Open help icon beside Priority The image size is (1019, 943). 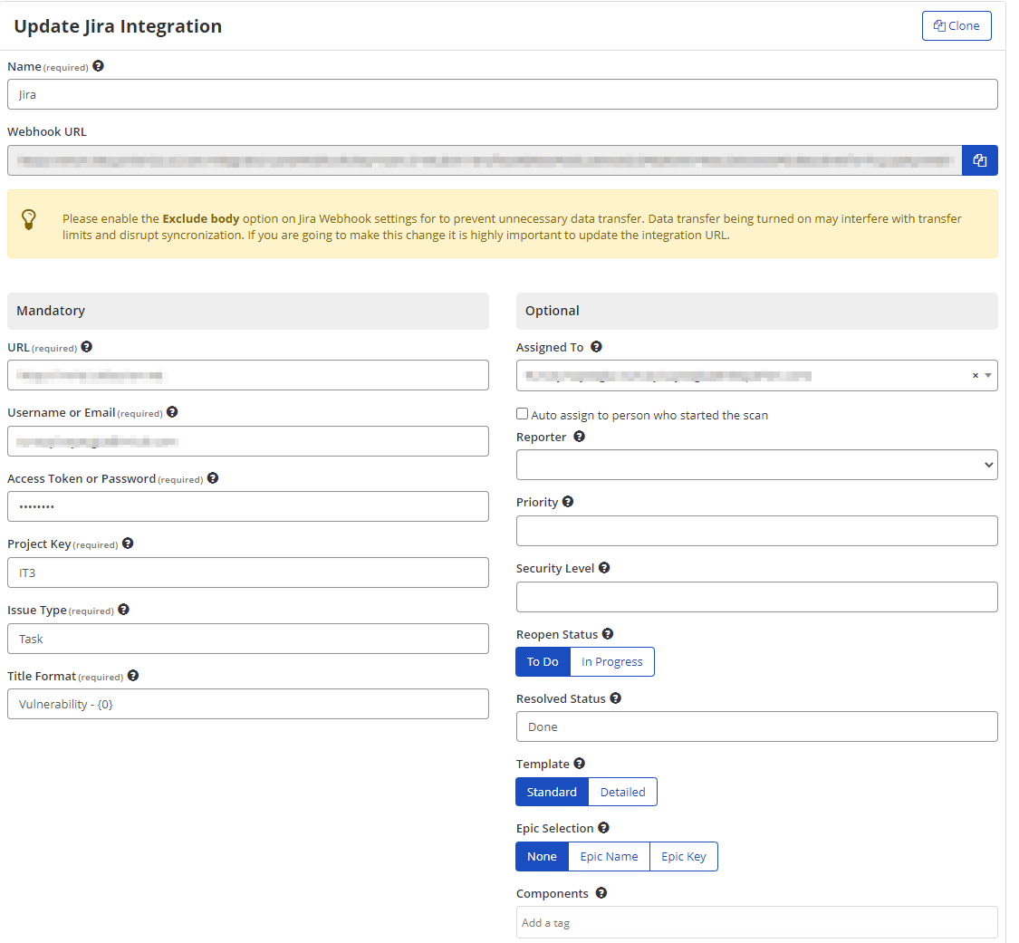pyautogui.click(x=568, y=502)
